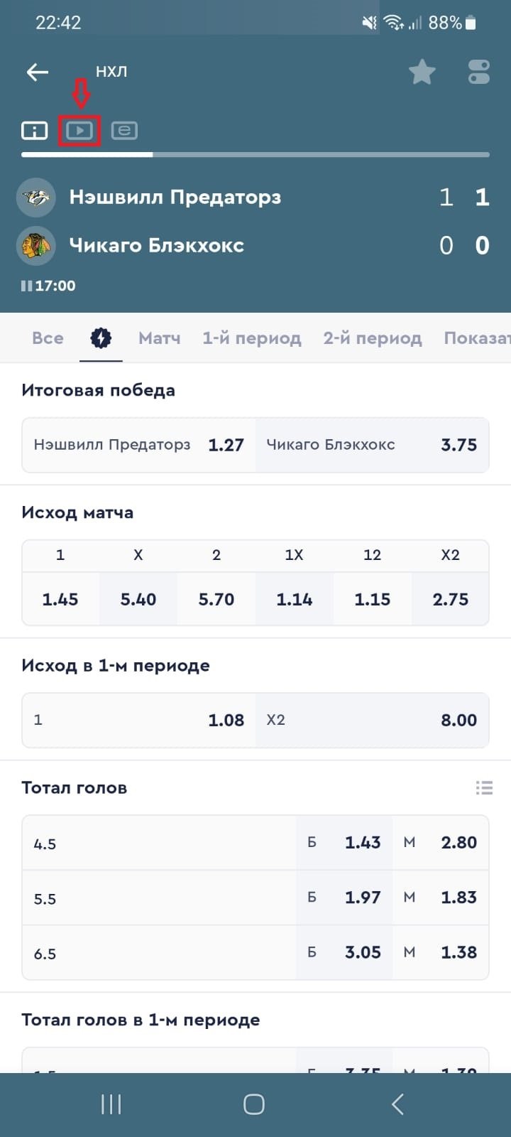This screenshot has height=1137, width=511.
Task: Click the match progress bar under icons
Action: tap(255, 154)
